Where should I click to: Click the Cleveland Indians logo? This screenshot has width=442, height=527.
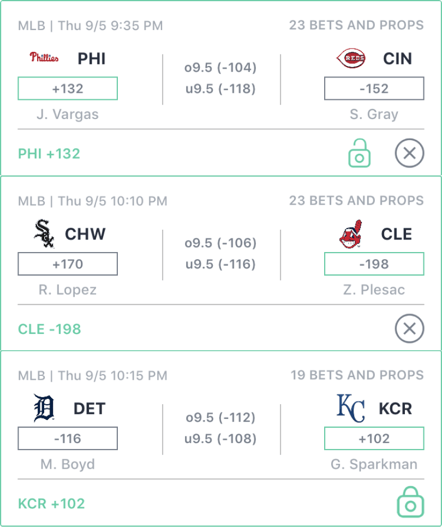350,233
